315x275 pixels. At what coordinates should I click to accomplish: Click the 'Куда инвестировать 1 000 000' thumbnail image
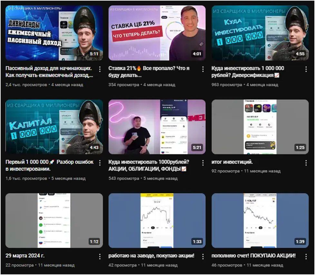260,33
